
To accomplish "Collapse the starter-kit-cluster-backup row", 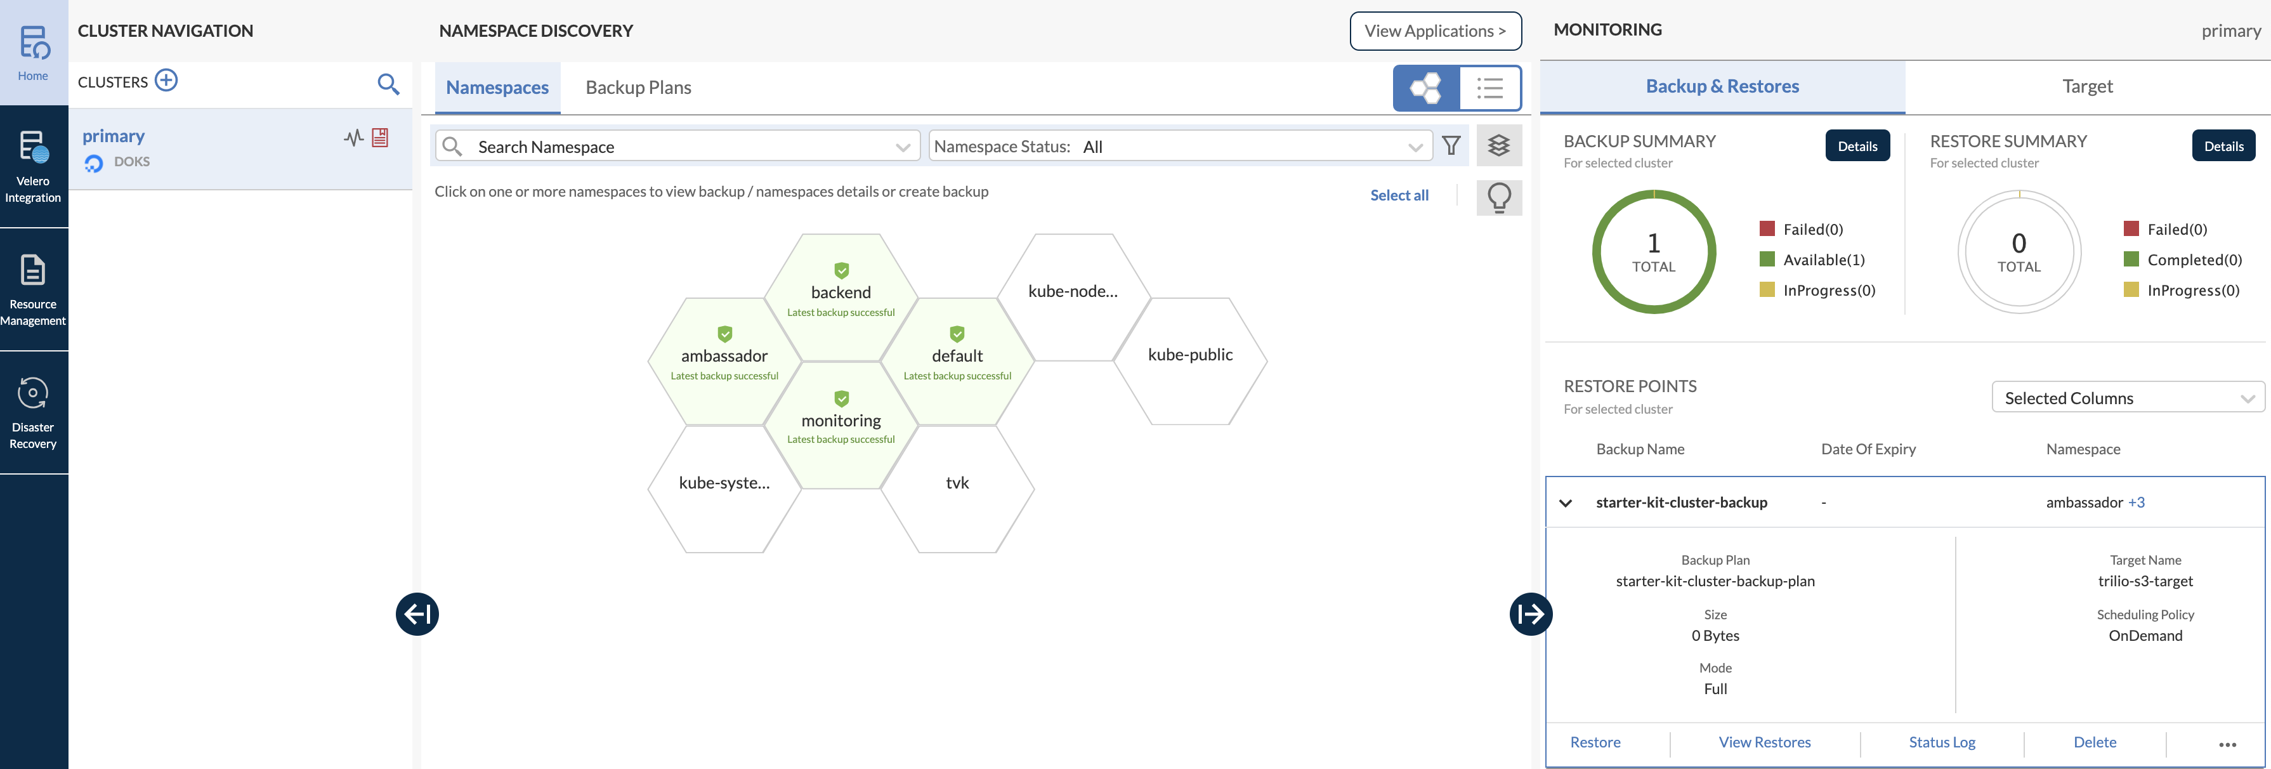I will (1566, 503).
